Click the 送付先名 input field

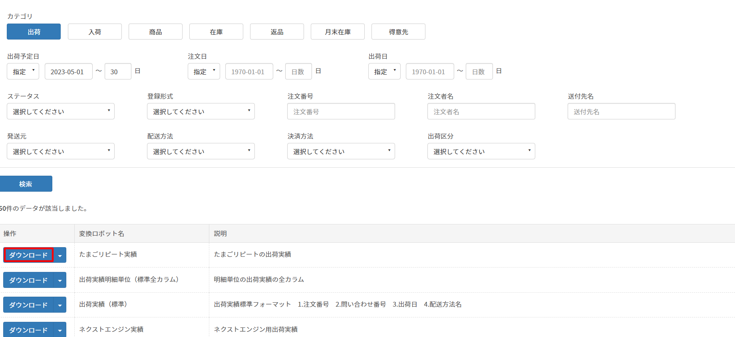[622, 111]
